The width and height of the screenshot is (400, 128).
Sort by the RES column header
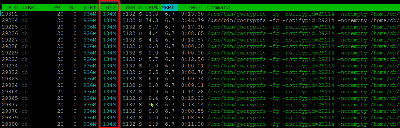111,7
